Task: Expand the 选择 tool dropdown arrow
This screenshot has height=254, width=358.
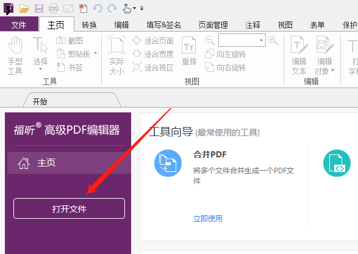Action: 40,69
